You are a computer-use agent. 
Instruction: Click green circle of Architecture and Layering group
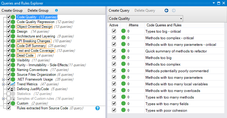tap(13, 36)
